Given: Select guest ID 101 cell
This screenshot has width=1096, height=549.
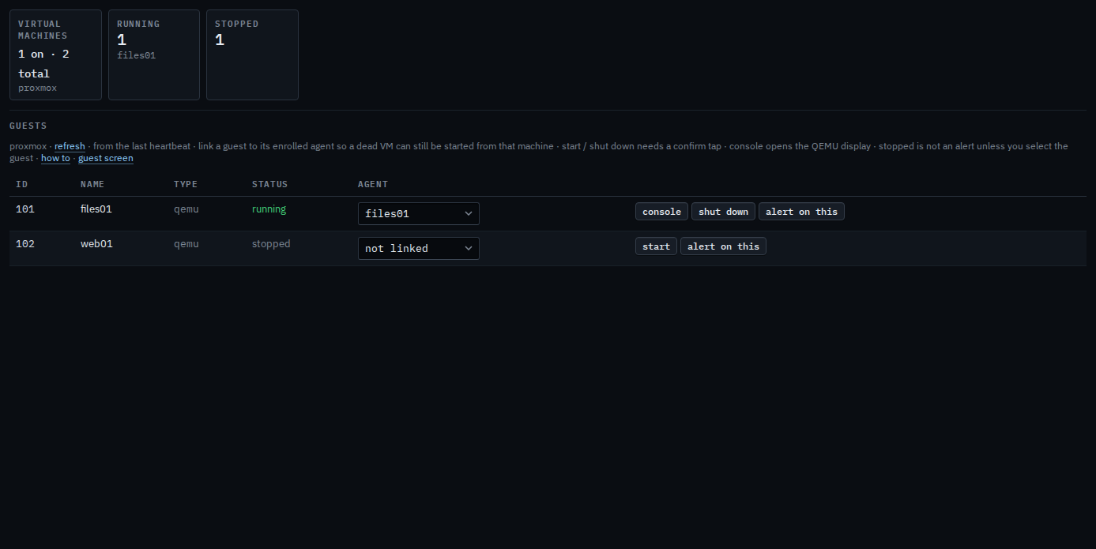Looking at the screenshot, I should tap(25, 209).
